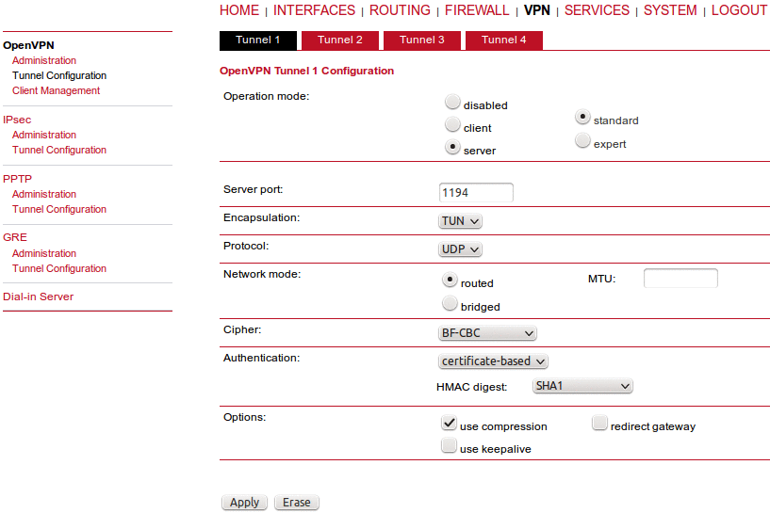Open PPTP Tunnel Configuration link

tap(59, 209)
